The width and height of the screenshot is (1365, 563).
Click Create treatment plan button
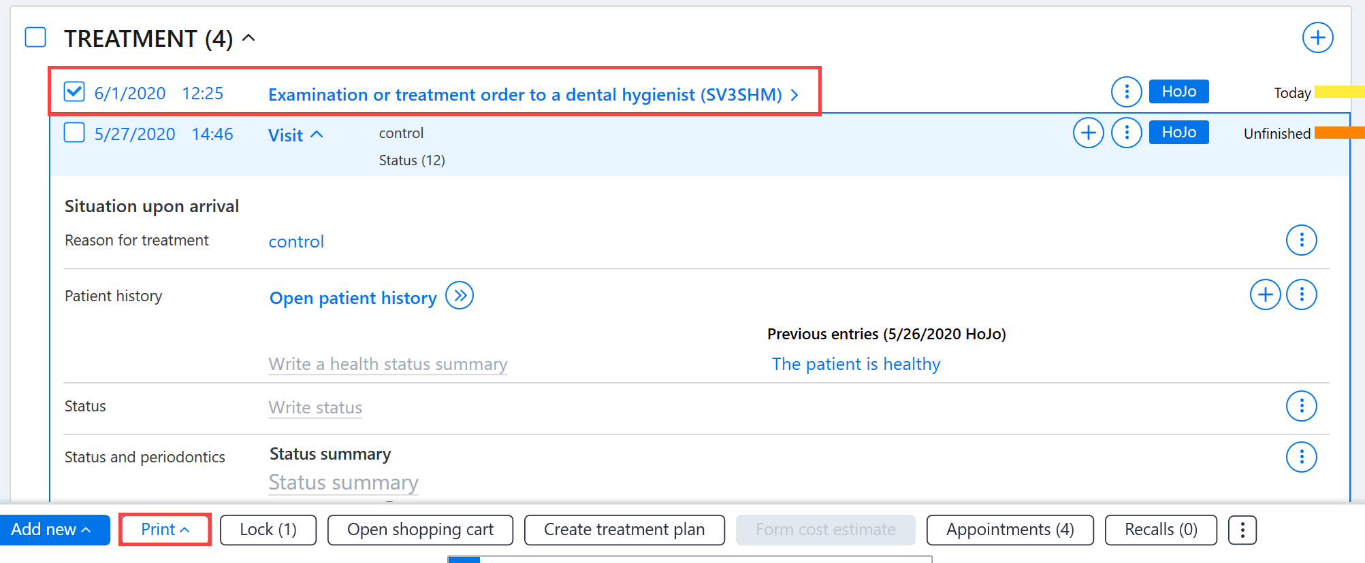624,530
